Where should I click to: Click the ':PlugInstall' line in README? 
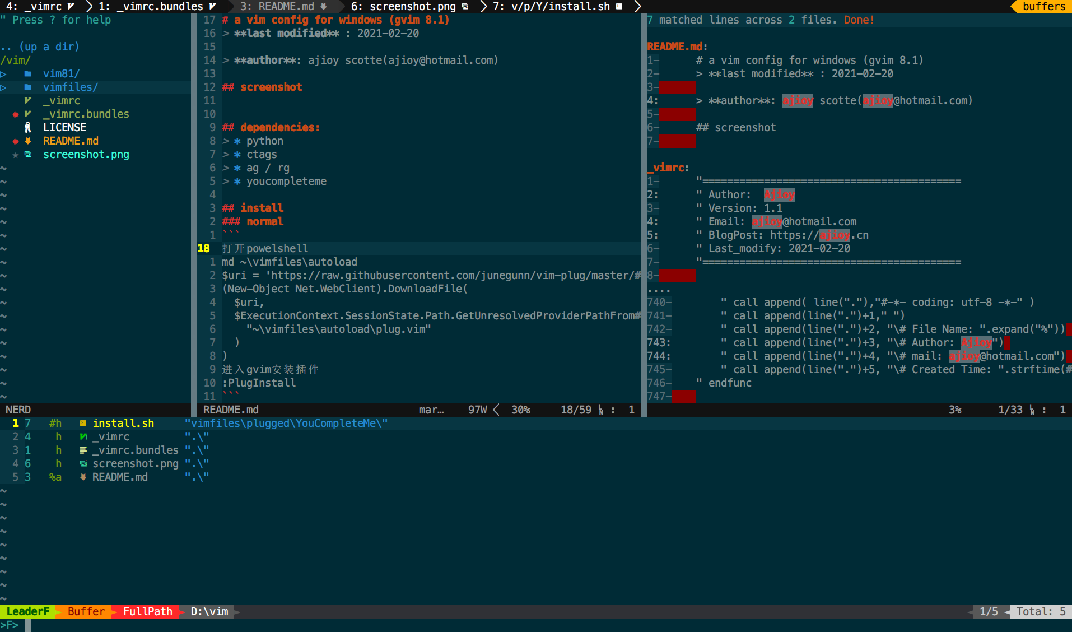click(x=259, y=383)
